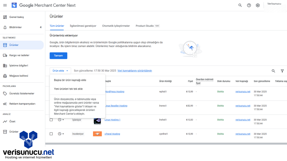Open verisunucu.net source link in Linux Hosting 1 row
The image size is (287, 161).
243,120
